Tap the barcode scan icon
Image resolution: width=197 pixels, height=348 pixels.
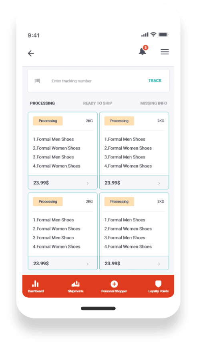37,81
